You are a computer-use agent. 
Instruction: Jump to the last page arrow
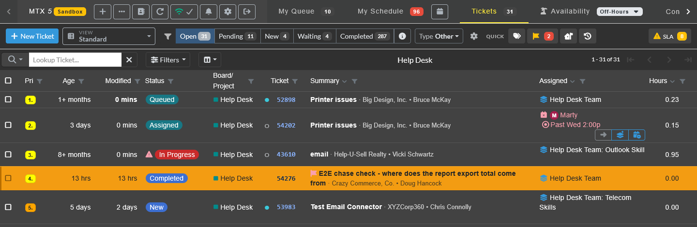click(687, 60)
